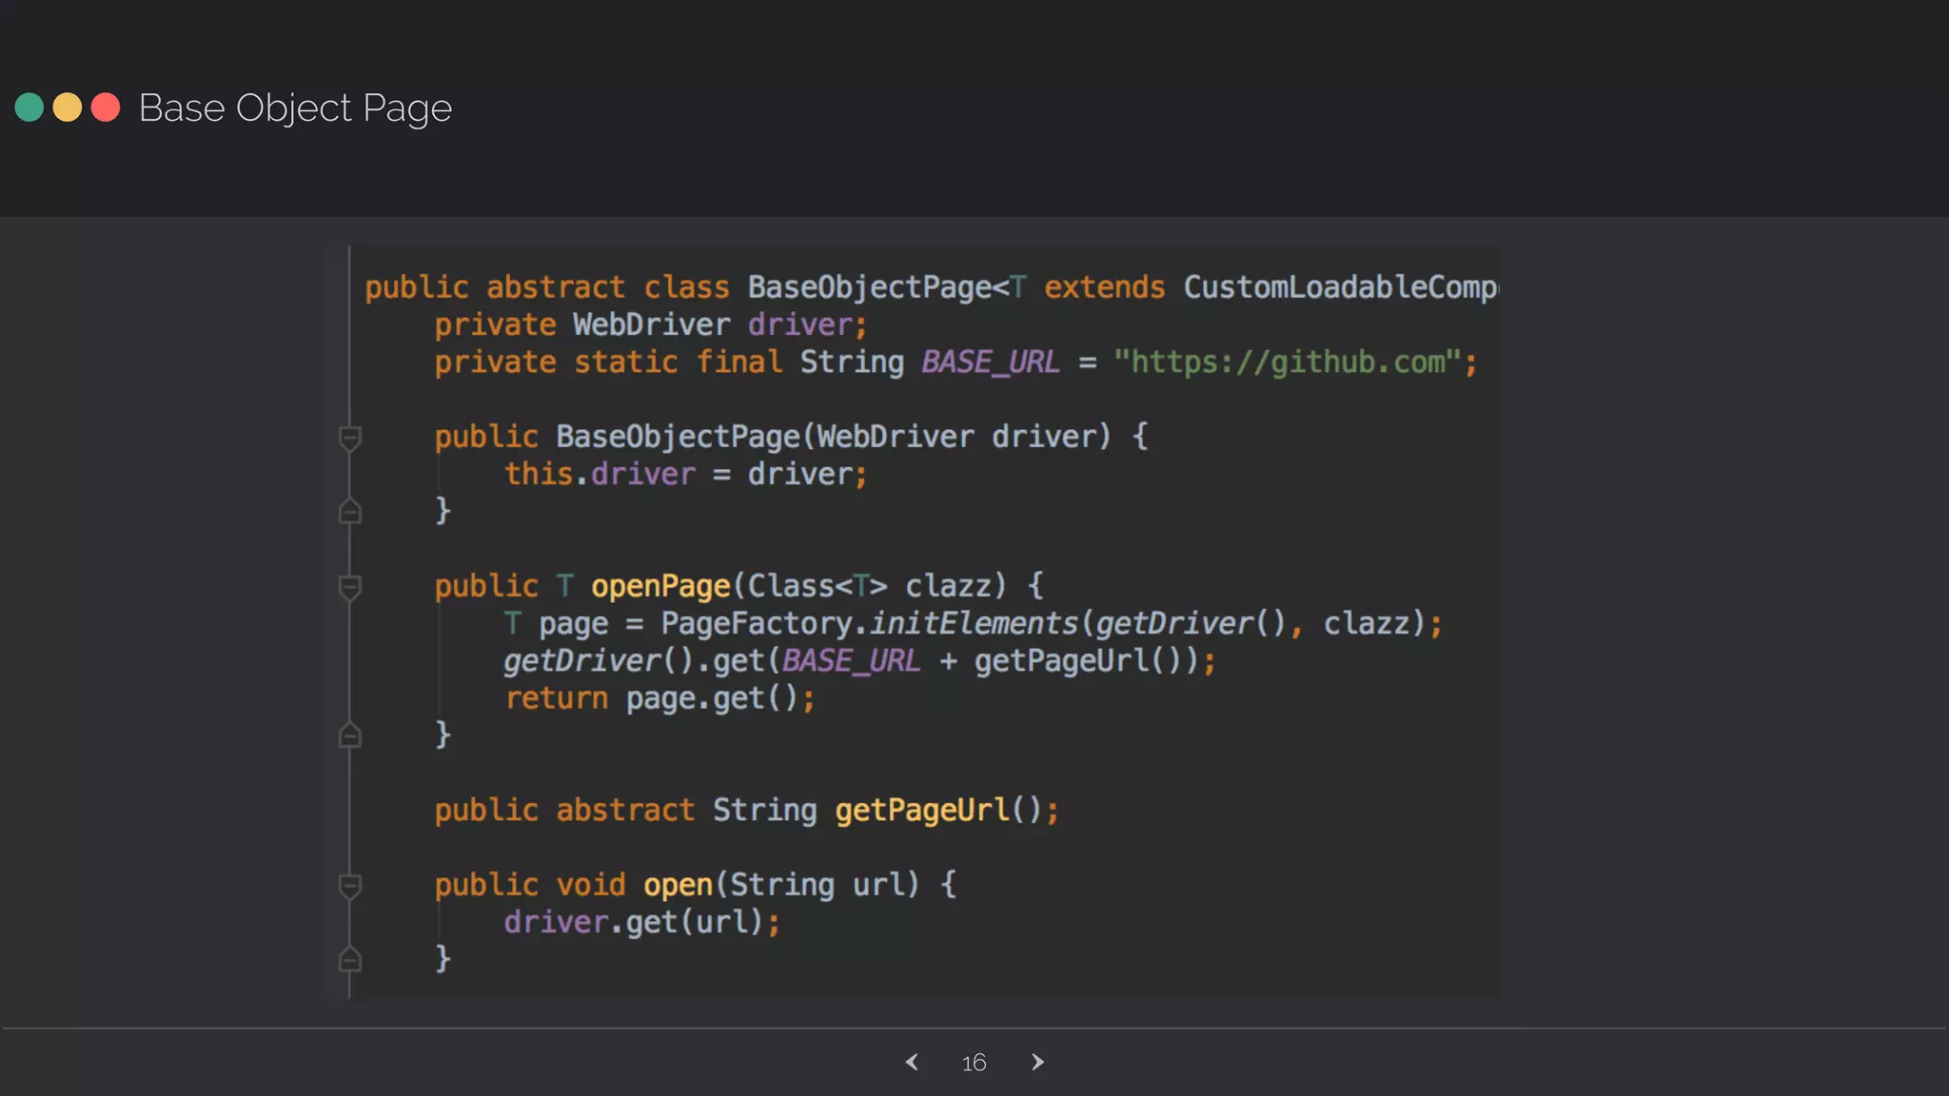Click the openPage method name
The image size is (1949, 1096).
660,586
